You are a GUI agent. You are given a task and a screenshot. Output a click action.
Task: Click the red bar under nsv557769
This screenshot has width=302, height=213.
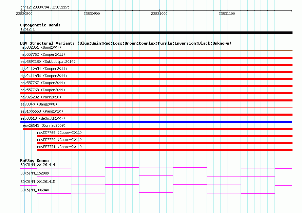pos(165,136)
